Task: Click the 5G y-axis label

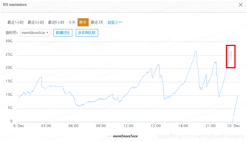Action: (10, 108)
